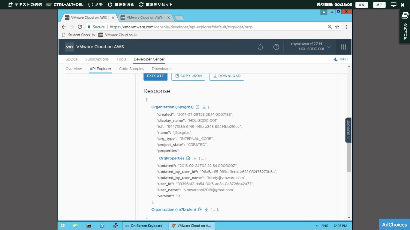The image size is (410, 230).
Task: Click the 延長 extend time button
Action: point(362,5)
